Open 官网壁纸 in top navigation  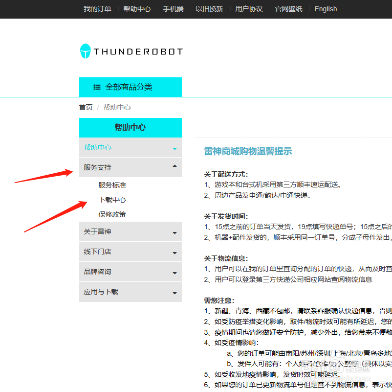click(288, 9)
